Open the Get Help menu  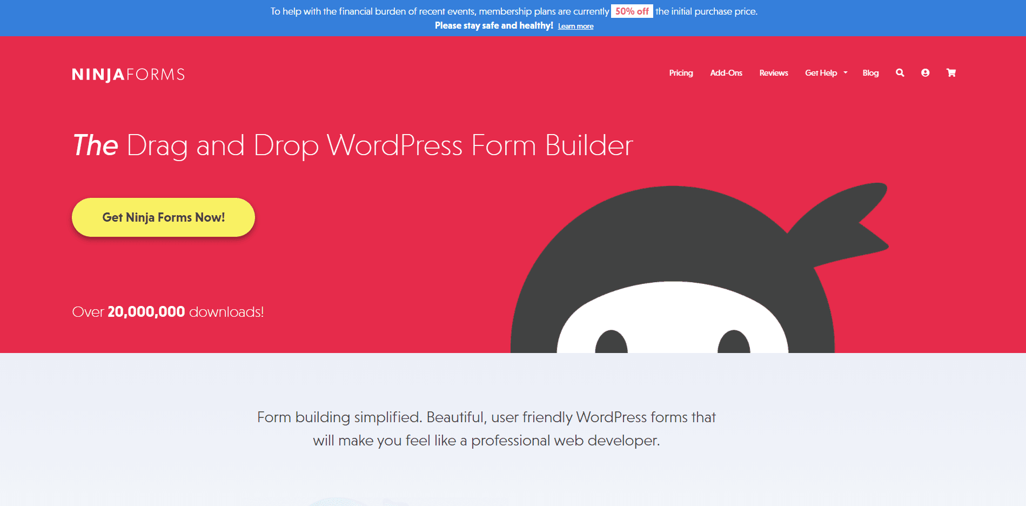tap(821, 73)
